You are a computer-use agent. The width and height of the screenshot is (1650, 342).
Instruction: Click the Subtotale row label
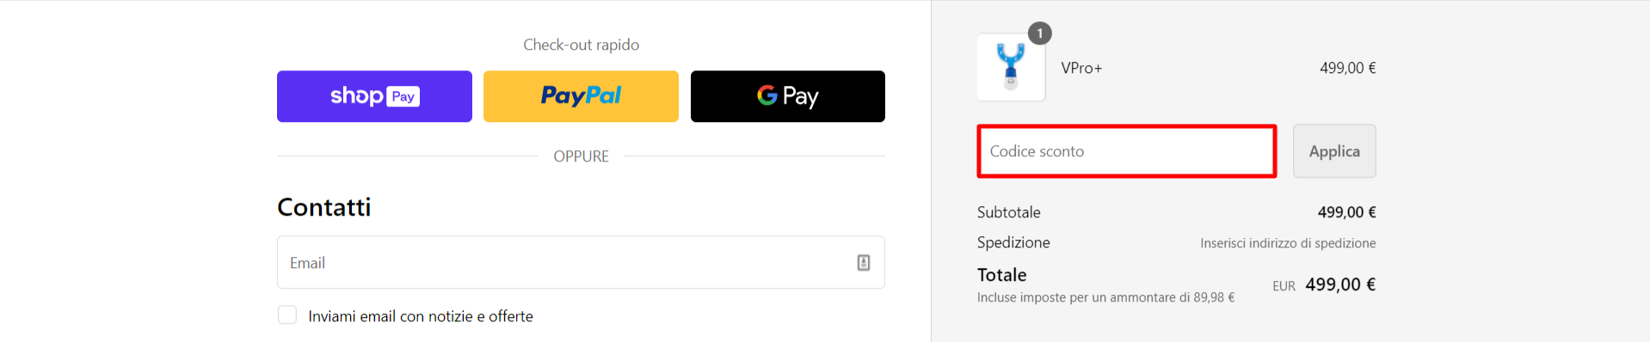coord(1009,212)
